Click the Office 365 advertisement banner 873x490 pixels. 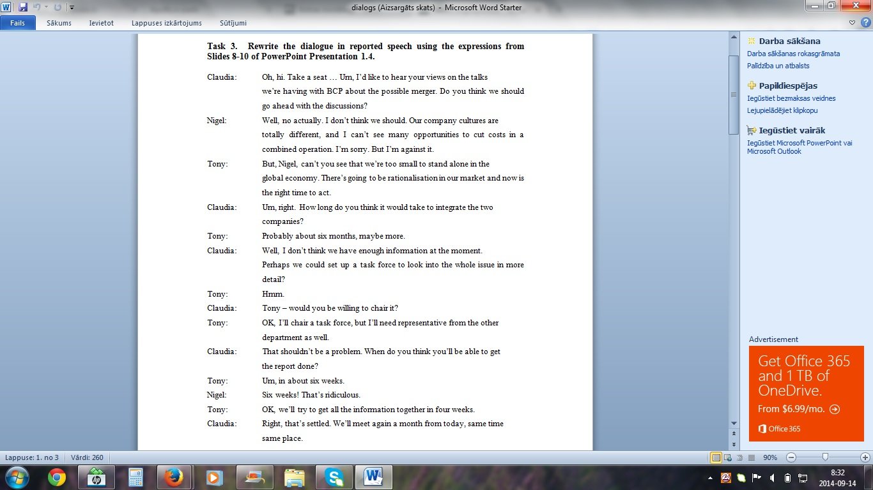click(807, 394)
